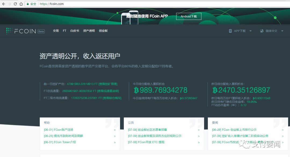Screen dimensions: 290x157
Task: Click the secure padlock icon in address bar
Action: pos(28,4)
